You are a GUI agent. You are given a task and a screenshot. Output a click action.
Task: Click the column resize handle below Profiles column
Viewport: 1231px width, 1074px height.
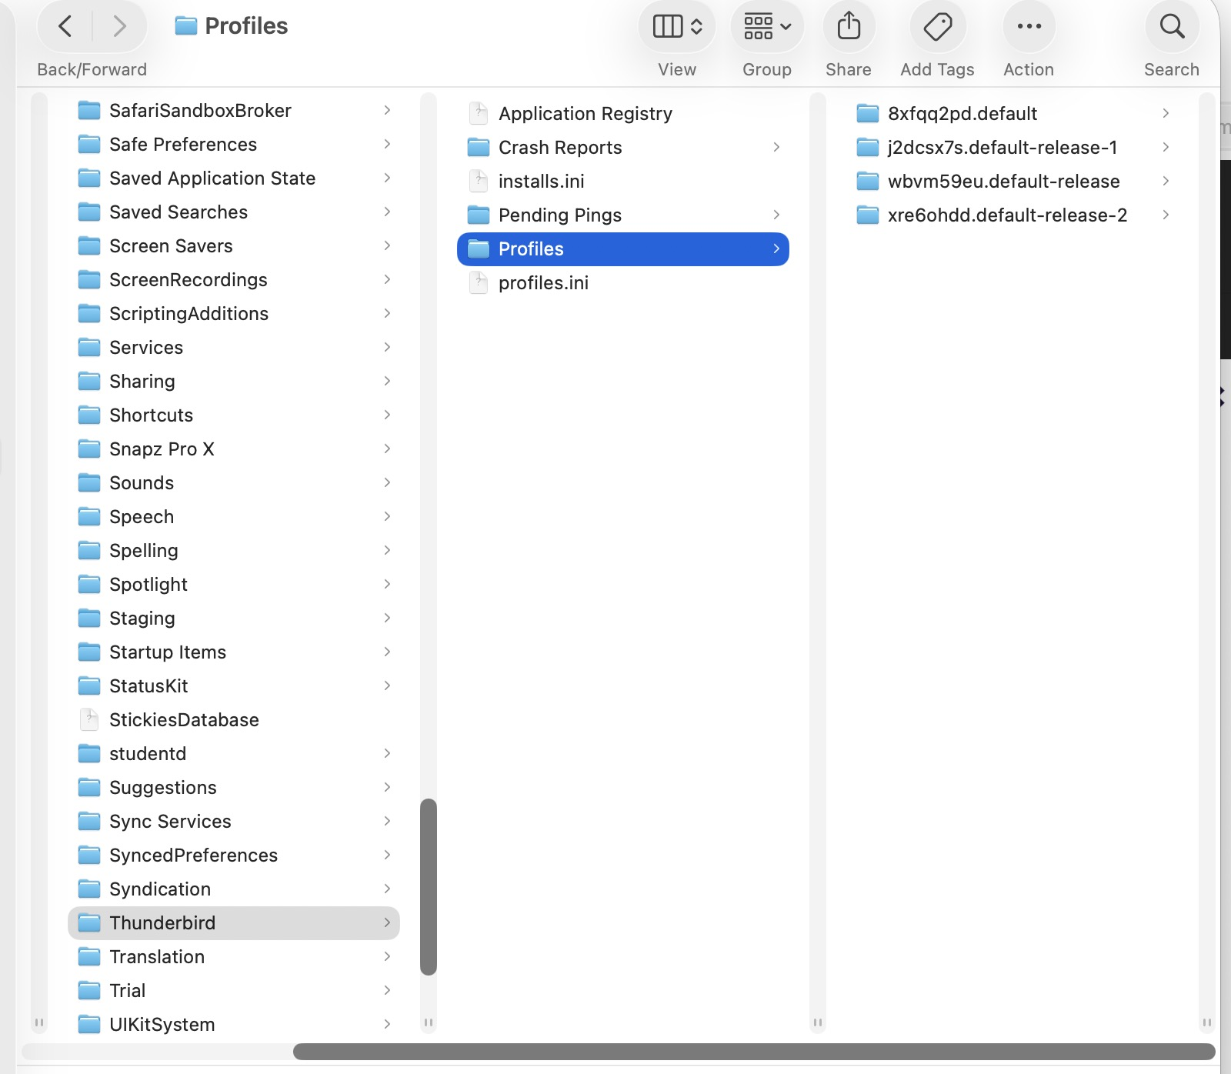[818, 1022]
